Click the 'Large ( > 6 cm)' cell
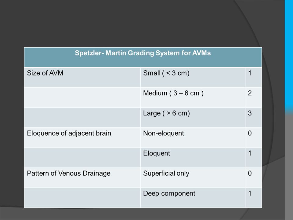Image resolution: width=293 pixels, height=220 pixels. [x=193, y=117]
